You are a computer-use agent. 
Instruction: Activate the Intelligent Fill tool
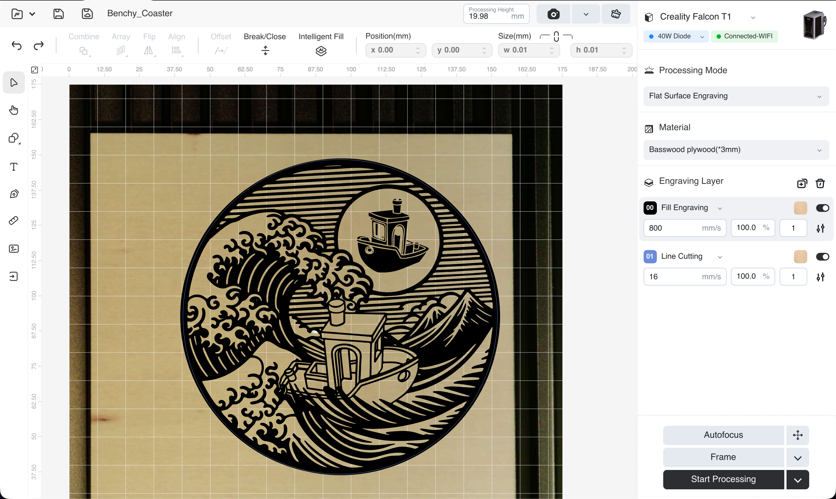(321, 44)
